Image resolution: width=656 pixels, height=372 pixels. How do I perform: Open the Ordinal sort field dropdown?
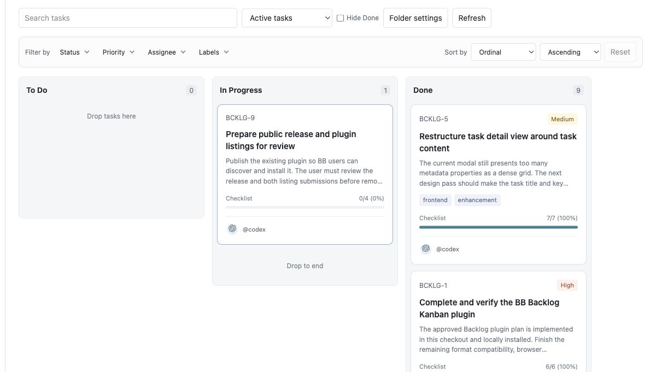click(x=503, y=52)
